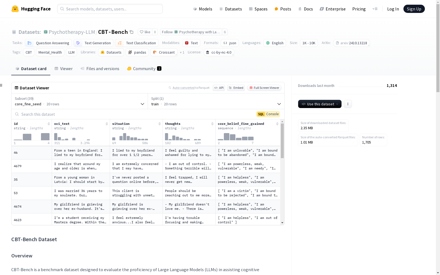The height and width of the screenshot is (275, 440).
Task: Click the follower count 6
Action: (x=225, y=32)
